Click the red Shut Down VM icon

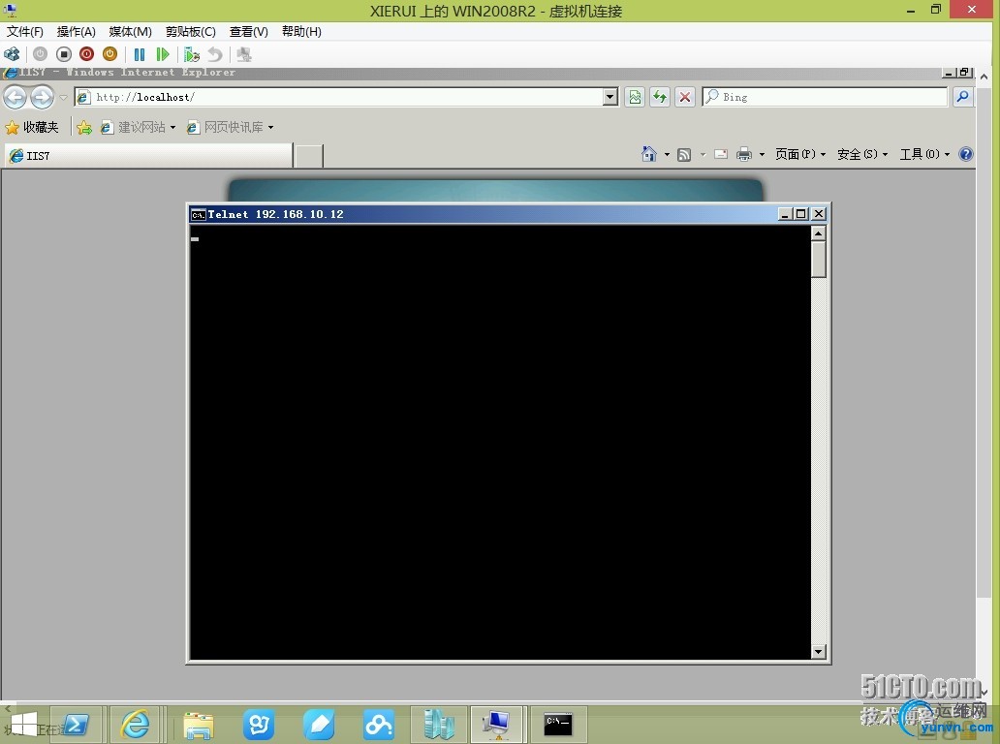[x=87, y=54]
